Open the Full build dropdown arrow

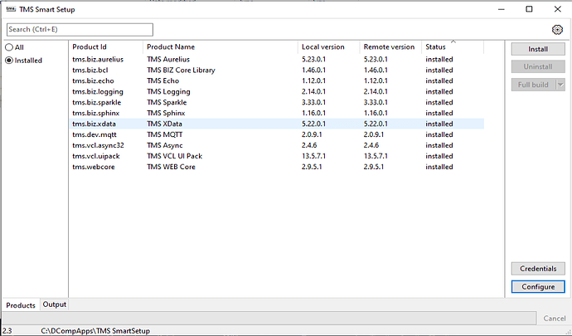561,85
